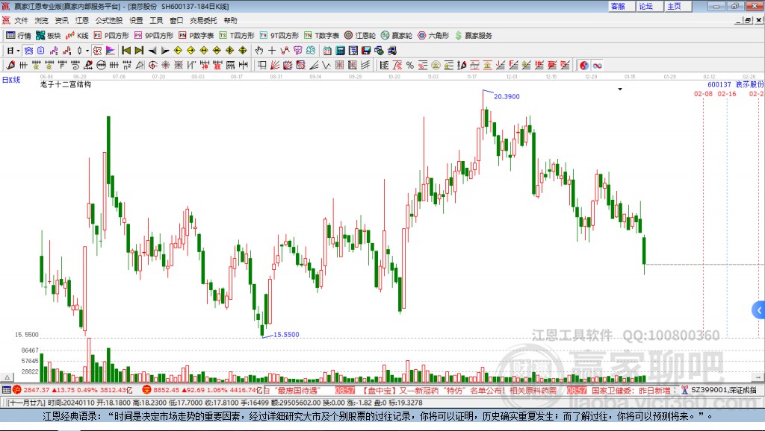Open the 交易委托 menu
765x431 pixels.
(203, 20)
